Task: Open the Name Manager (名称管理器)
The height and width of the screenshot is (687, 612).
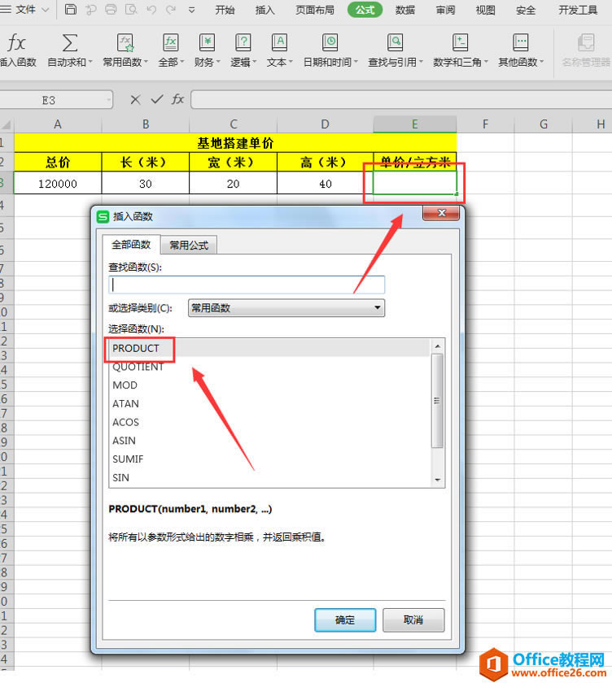Action: 586,50
